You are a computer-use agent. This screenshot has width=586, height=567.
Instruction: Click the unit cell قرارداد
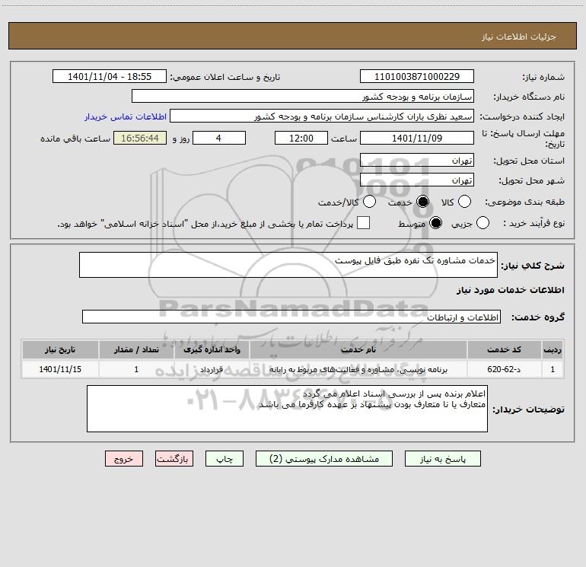pyautogui.click(x=212, y=369)
